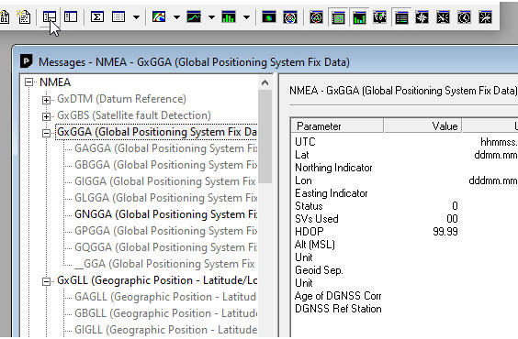Click the Messages window title bar icon
Image resolution: width=518 pixels, height=339 pixels.
27,61
